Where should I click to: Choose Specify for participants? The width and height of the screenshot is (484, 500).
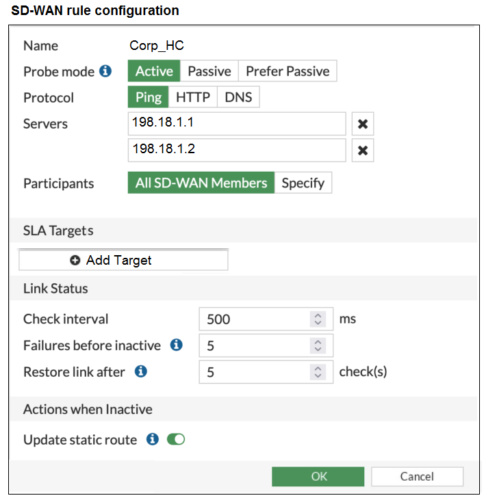click(303, 183)
